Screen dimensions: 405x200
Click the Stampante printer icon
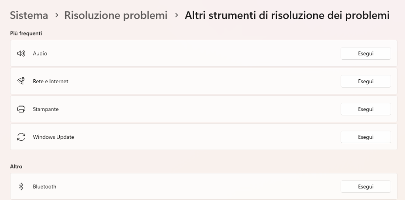point(21,109)
